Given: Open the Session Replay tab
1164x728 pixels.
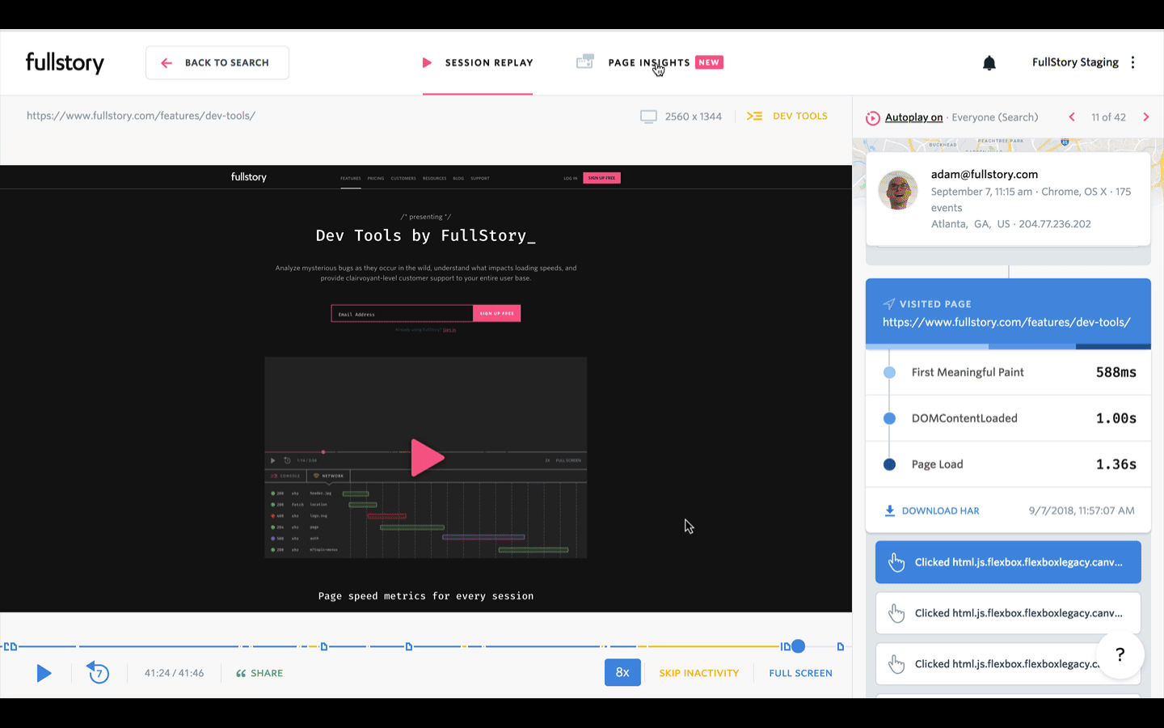Looking at the screenshot, I should pyautogui.click(x=478, y=62).
